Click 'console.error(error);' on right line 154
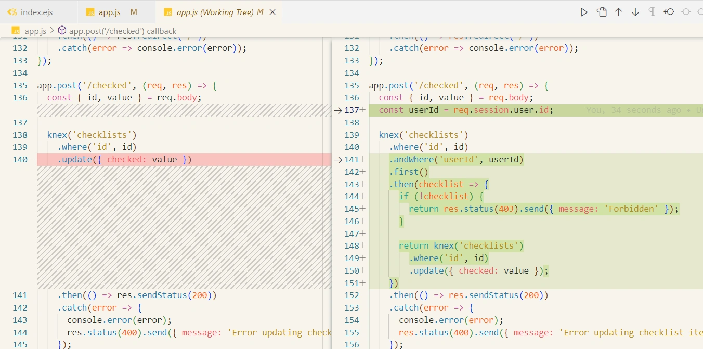 coord(451,320)
